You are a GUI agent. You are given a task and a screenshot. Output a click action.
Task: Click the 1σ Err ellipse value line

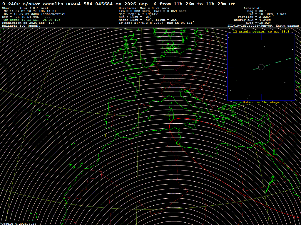tap(156, 23)
